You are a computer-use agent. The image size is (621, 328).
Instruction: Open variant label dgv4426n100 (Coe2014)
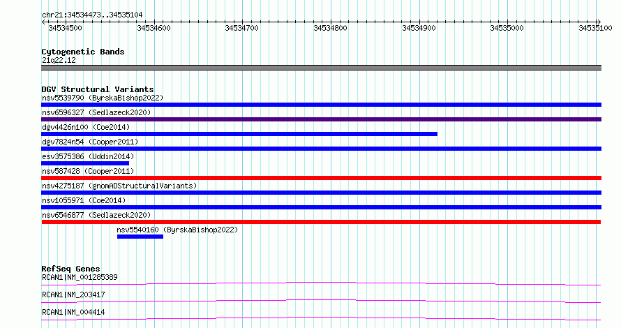pyautogui.click(x=86, y=127)
